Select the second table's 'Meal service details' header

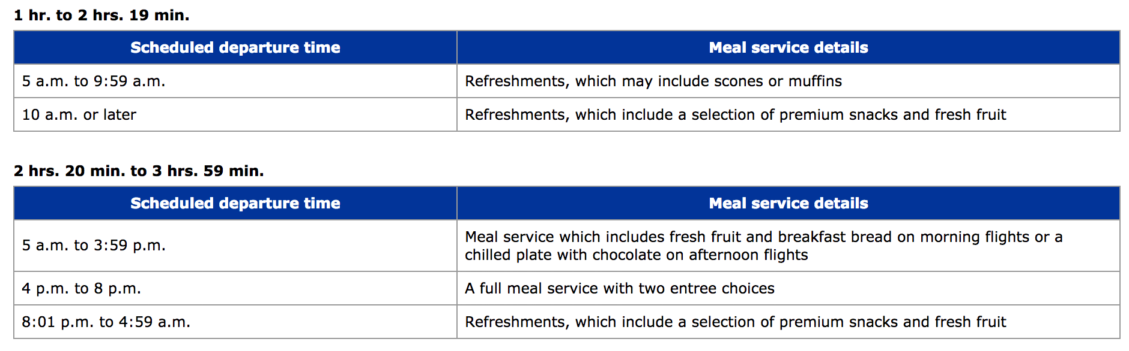[788, 203]
